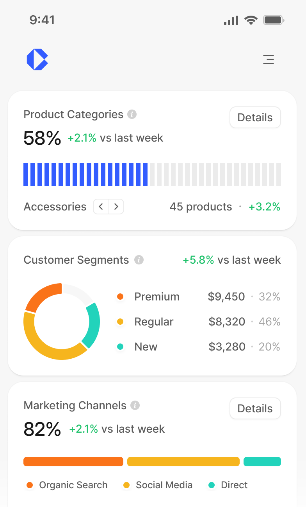Tap the Wi-Fi status icon
This screenshot has height=507, width=306.
tap(251, 20)
